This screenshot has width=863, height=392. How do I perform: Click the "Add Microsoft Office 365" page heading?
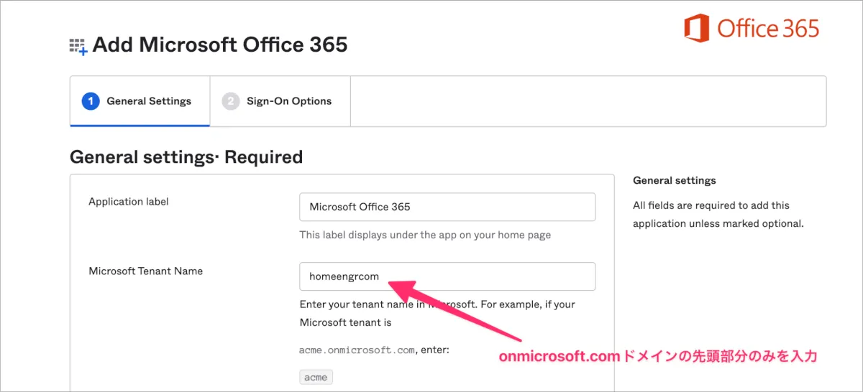point(220,45)
